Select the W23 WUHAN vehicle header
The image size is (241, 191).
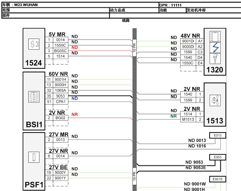click(x=26, y=5)
